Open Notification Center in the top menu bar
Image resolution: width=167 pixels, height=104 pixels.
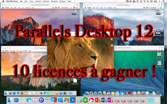163,1
